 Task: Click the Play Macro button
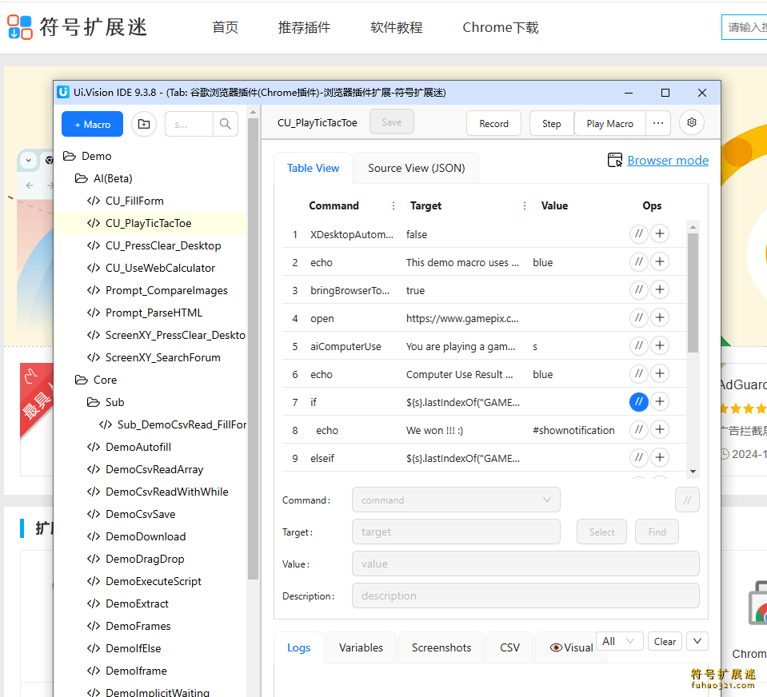coord(610,123)
